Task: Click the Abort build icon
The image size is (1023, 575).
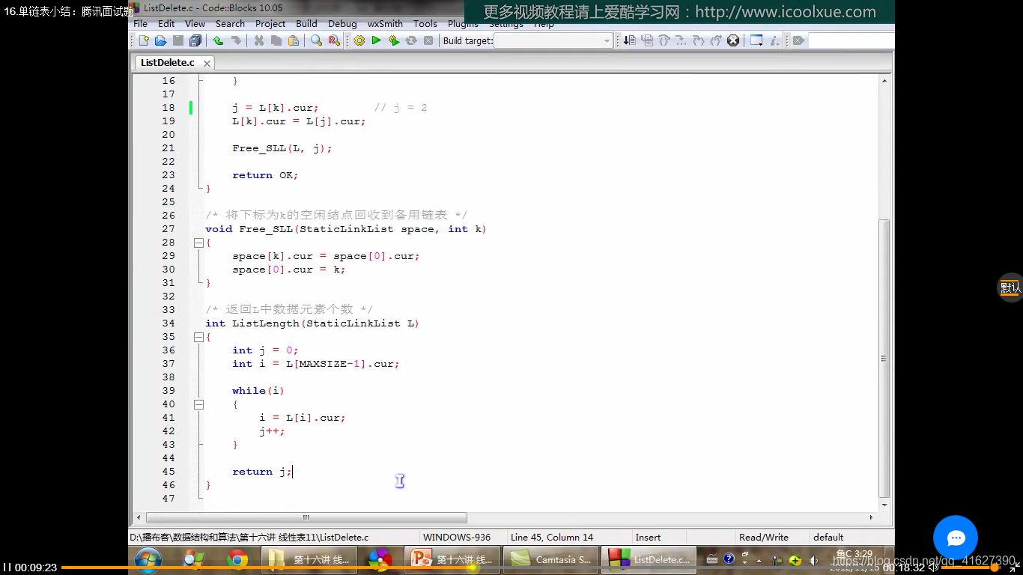Action: pyautogui.click(x=428, y=40)
